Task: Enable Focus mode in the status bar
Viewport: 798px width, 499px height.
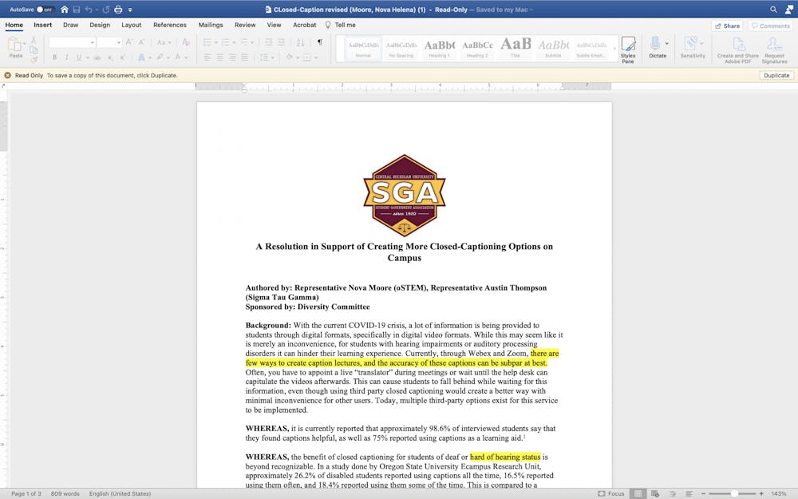Action: [x=611, y=493]
